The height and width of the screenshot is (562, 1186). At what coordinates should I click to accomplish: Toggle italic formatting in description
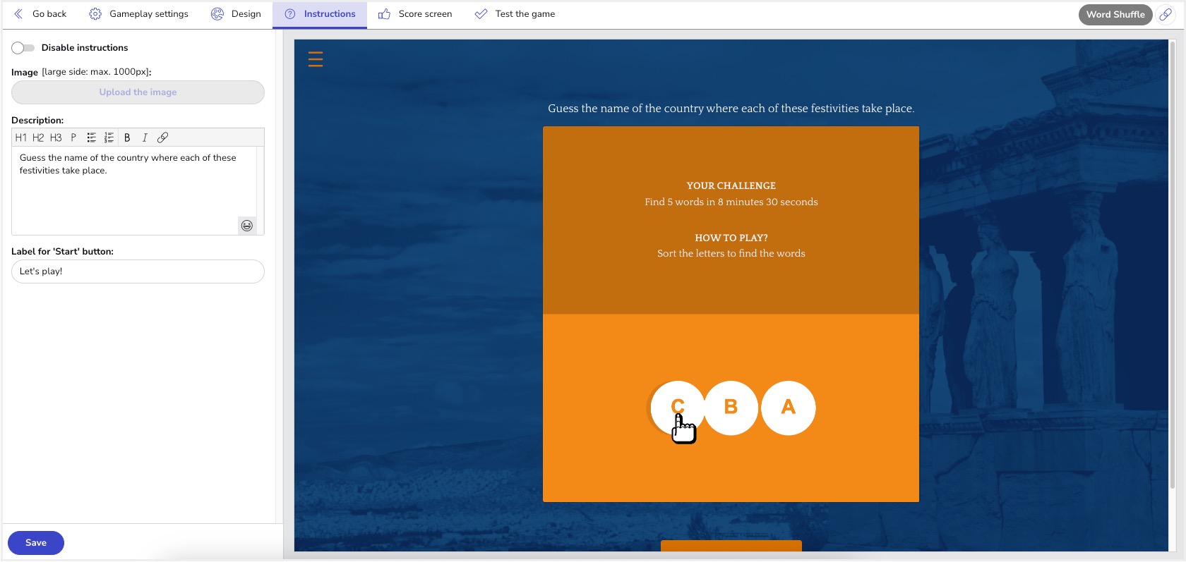(145, 138)
